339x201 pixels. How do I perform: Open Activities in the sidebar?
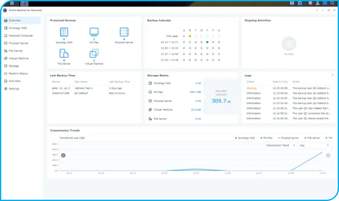pos(22,81)
